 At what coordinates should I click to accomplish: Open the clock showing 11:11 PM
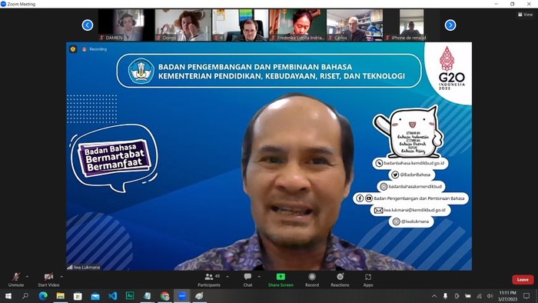click(x=507, y=296)
